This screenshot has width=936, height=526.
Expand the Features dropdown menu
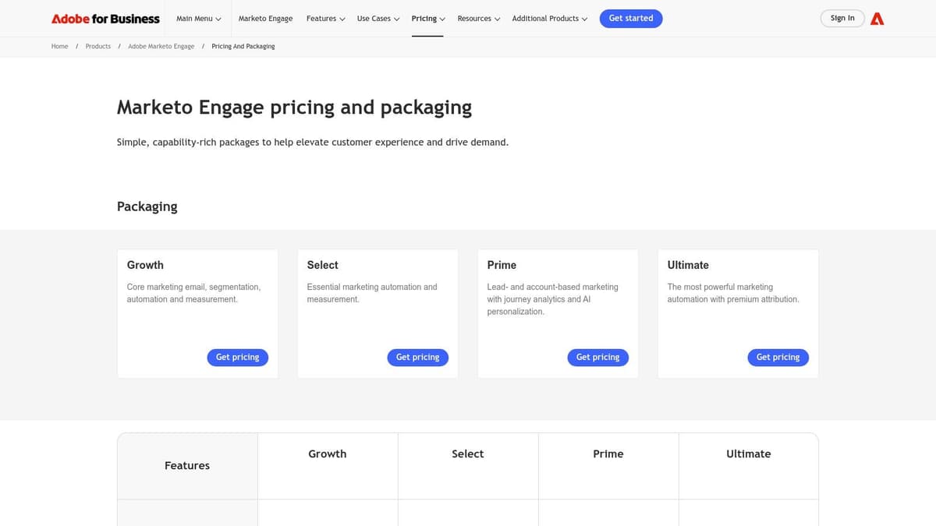(x=325, y=19)
